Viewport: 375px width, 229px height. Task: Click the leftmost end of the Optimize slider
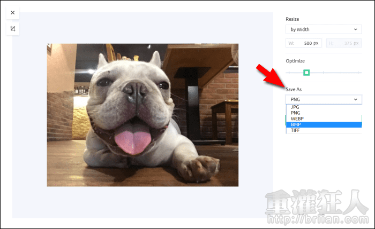coord(288,72)
